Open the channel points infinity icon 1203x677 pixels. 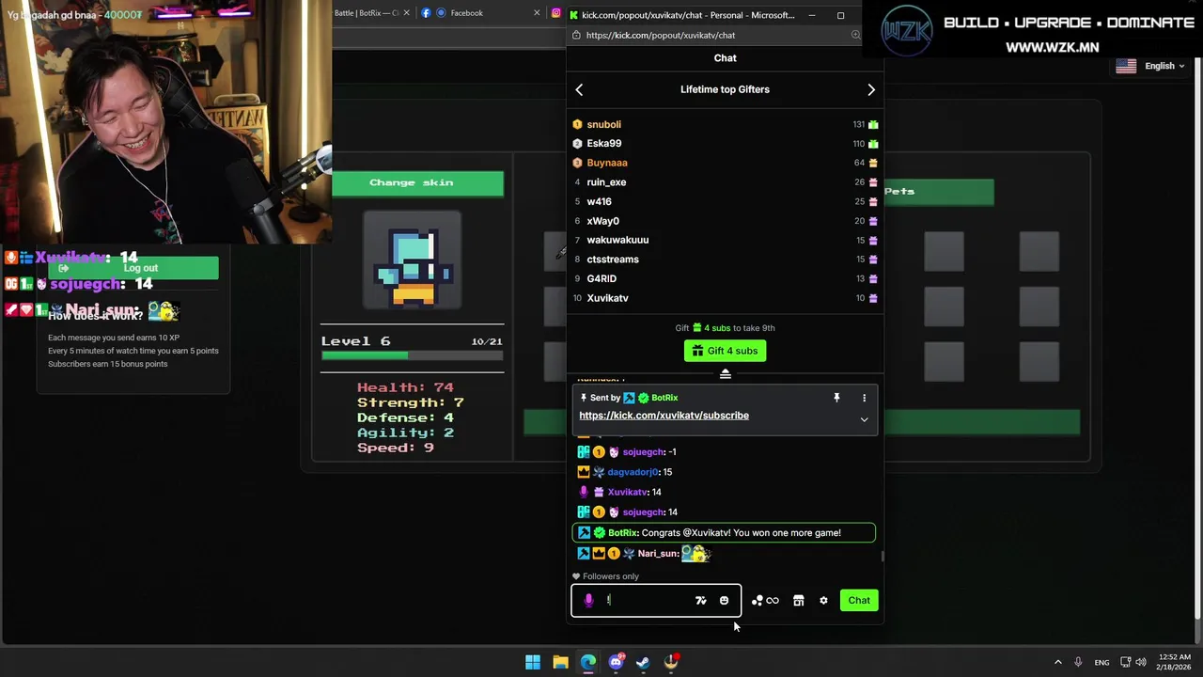click(766, 600)
